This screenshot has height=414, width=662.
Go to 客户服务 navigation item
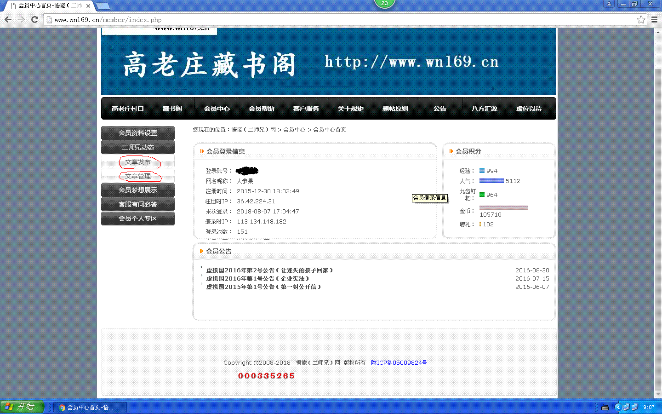306,109
